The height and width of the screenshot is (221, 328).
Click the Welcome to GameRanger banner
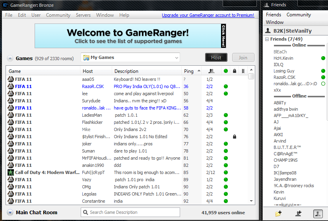coord(130,36)
